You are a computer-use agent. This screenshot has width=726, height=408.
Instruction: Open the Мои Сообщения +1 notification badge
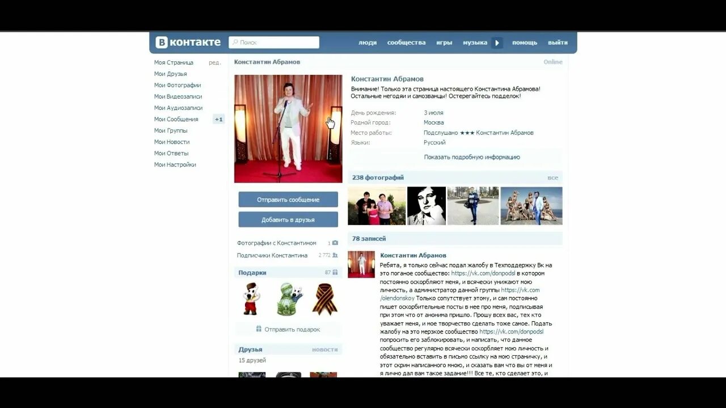(x=219, y=119)
